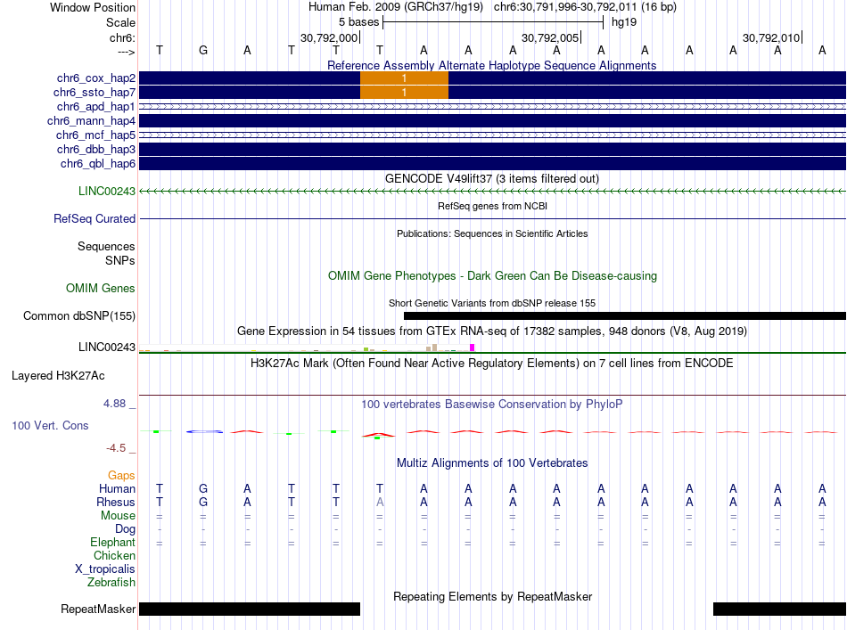
Task: Open the RefSeq Curated track label
Action: click(95, 218)
